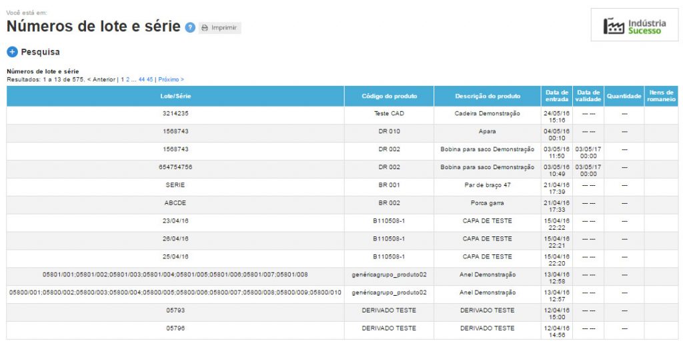Click the Indústria Sucesso logo

pos(634,25)
